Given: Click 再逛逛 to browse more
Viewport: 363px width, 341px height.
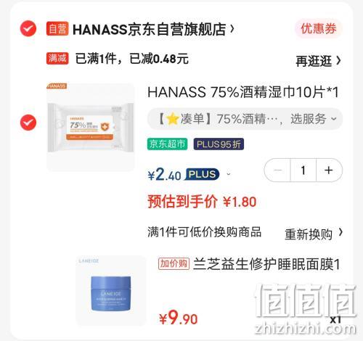Looking at the screenshot, I should [x=318, y=61].
